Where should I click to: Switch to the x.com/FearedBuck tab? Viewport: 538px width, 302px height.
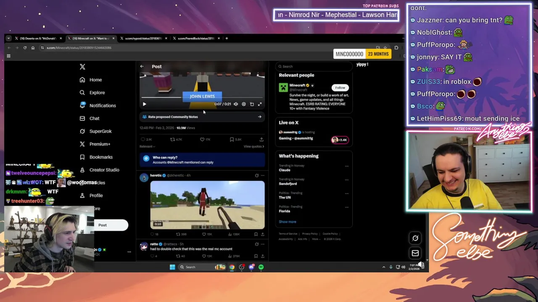click(x=196, y=38)
